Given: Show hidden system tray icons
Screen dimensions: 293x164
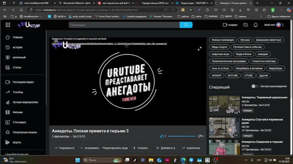Looking at the screenshot, I should click(x=246, y=160).
